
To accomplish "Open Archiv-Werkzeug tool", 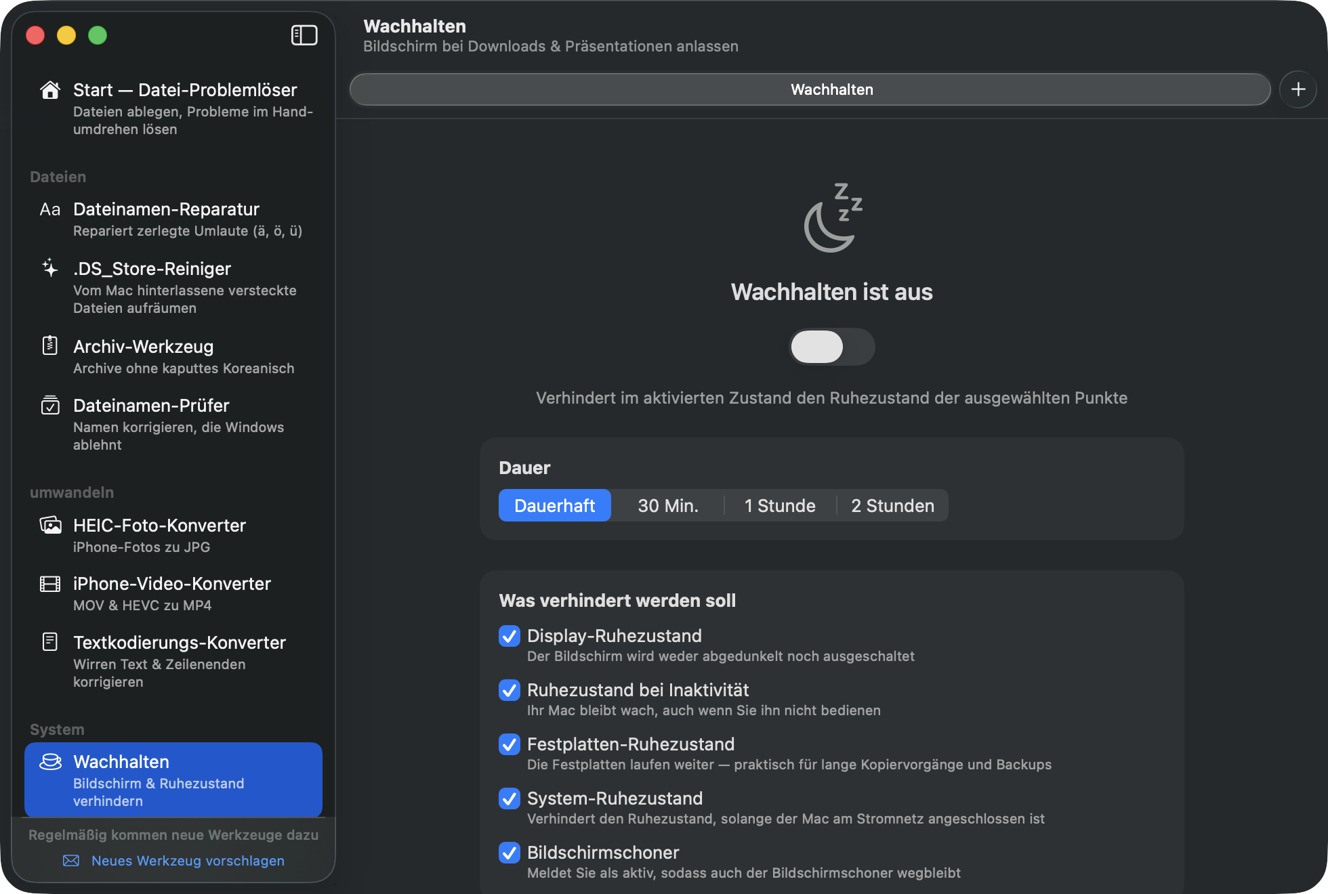I will [173, 356].
